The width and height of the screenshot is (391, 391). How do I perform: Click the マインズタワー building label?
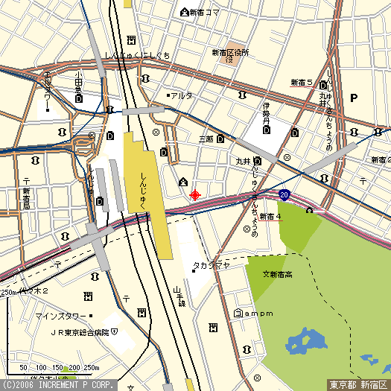pos(61,317)
